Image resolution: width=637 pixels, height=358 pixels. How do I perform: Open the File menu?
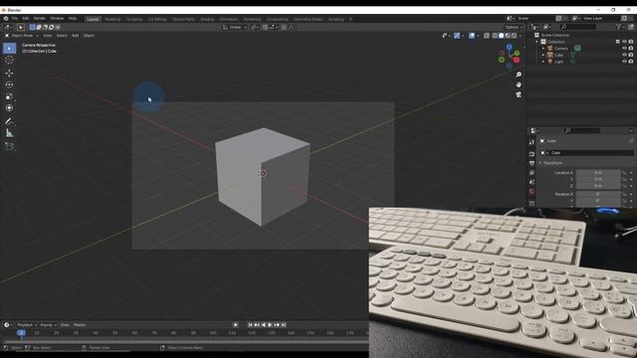(15, 19)
